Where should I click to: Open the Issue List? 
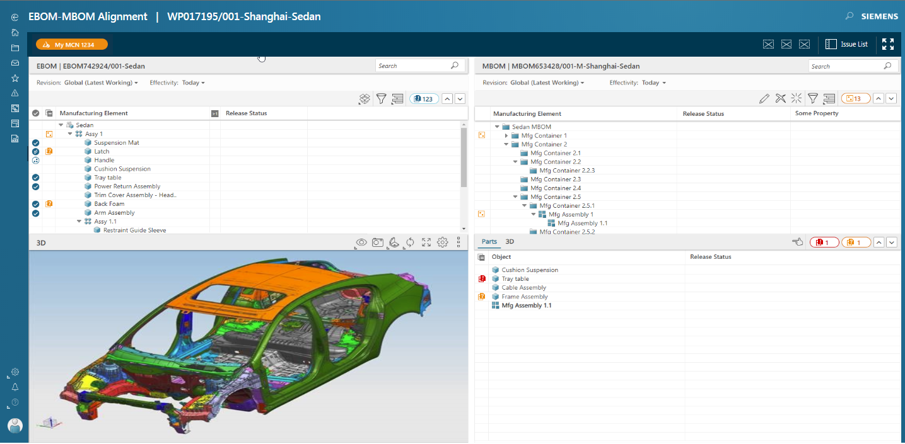click(847, 44)
